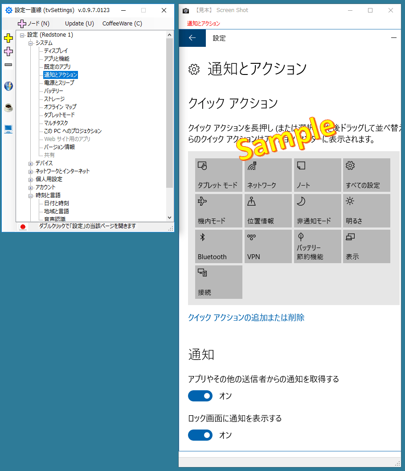Select 電源とスリープ in the tree
Screen dimensions: 405x471
(59, 83)
